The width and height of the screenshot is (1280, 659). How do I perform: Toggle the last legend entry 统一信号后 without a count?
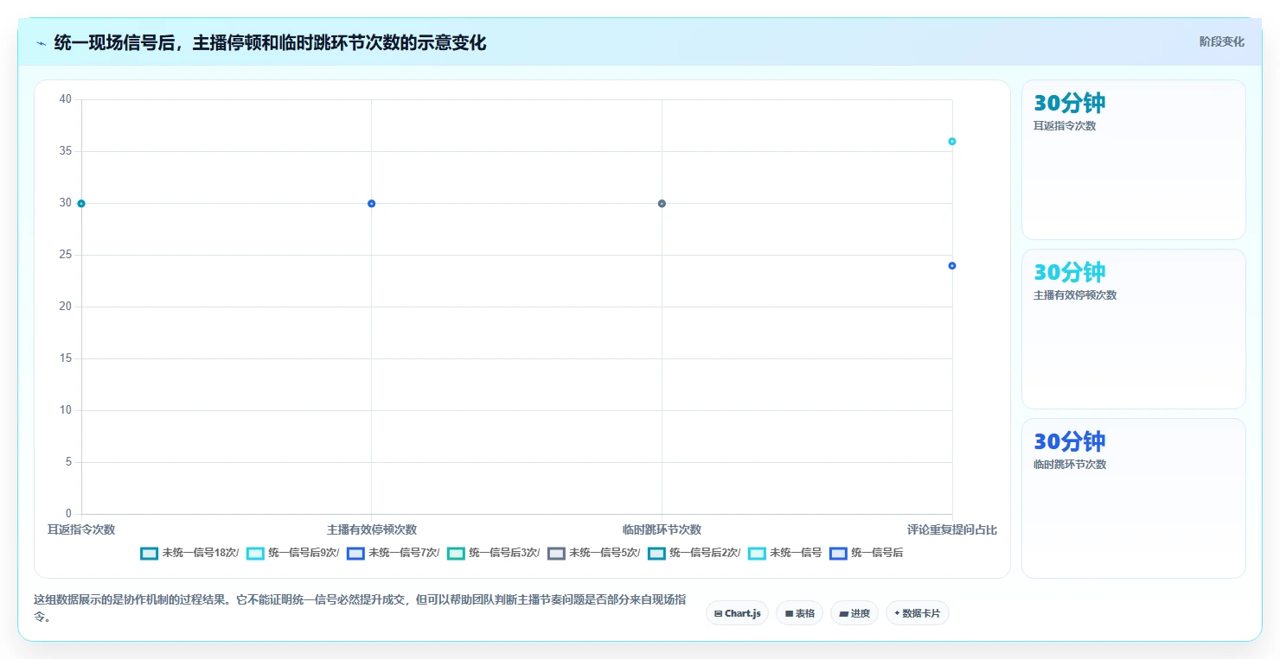pos(867,553)
